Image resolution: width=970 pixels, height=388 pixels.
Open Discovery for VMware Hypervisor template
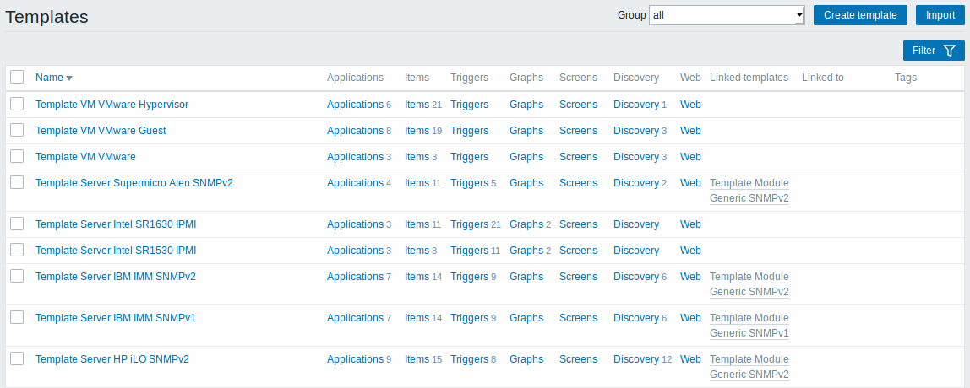pos(636,105)
